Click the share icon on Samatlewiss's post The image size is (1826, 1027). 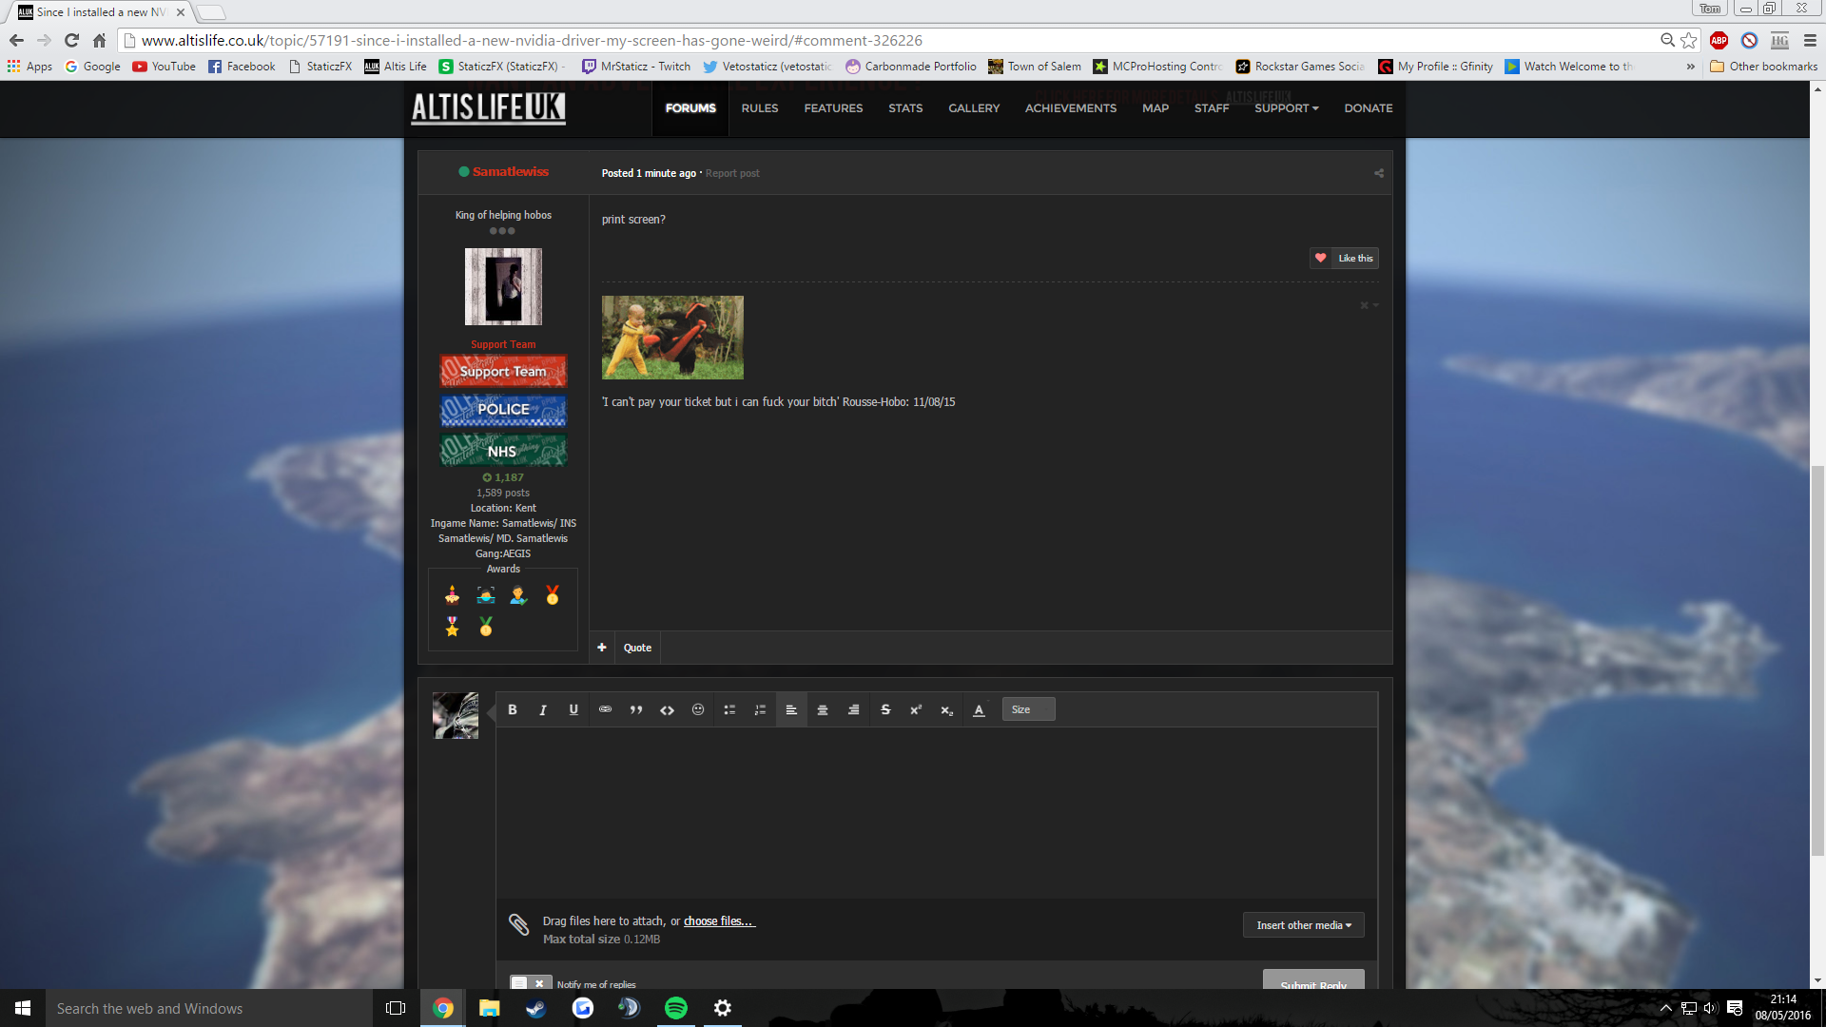[x=1378, y=173]
